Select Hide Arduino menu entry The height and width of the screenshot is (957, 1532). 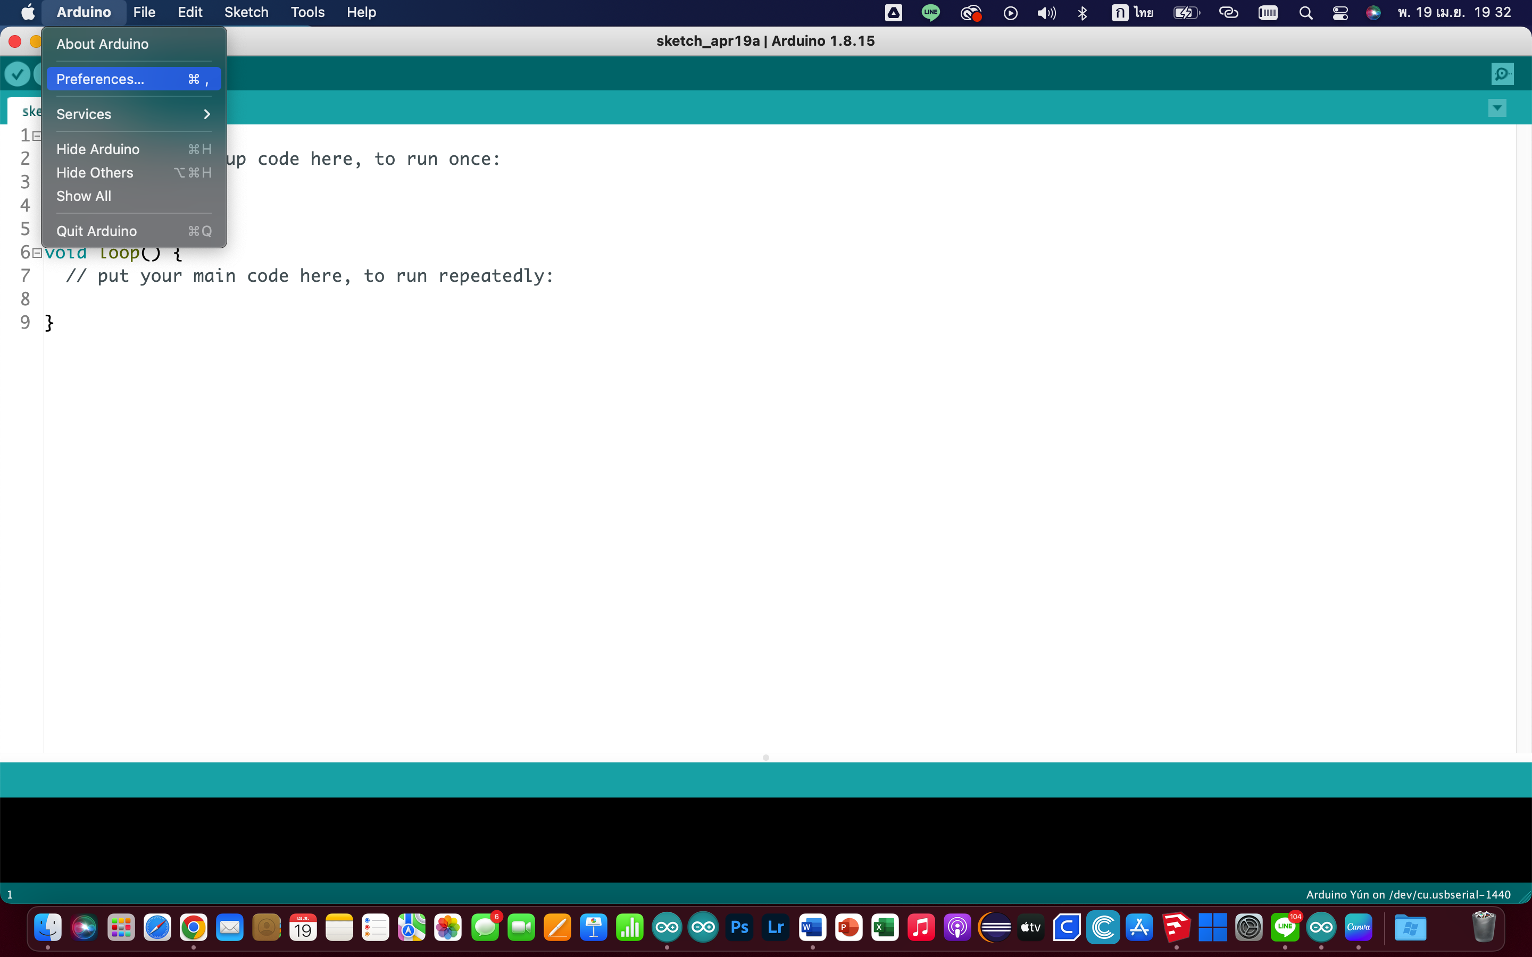tap(134, 149)
